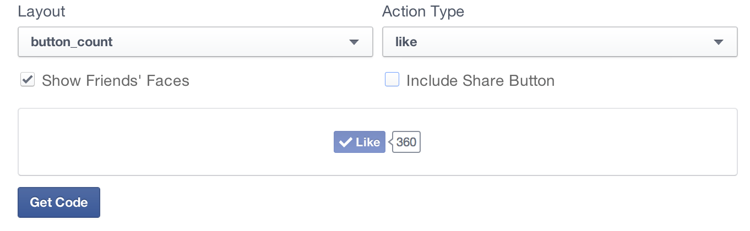Click the blue Like button preview
Viewport: 750px width, 231px height.
[360, 142]
